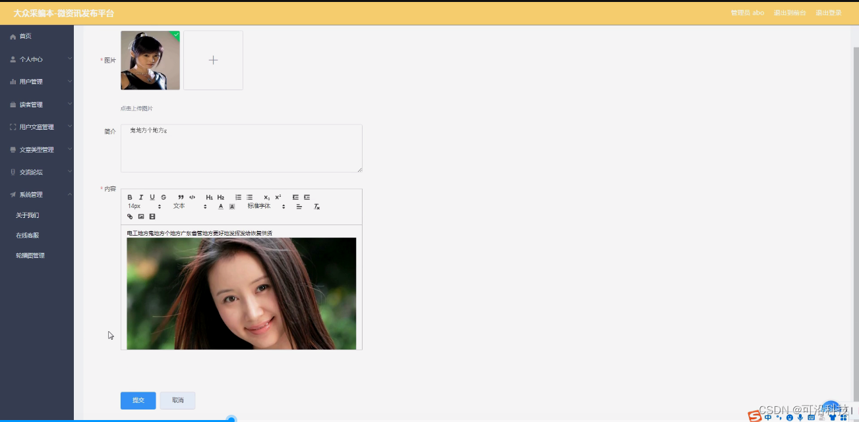The image size is (859, 422).
Task: Apply superscript formatting
Action: [278, 198]
